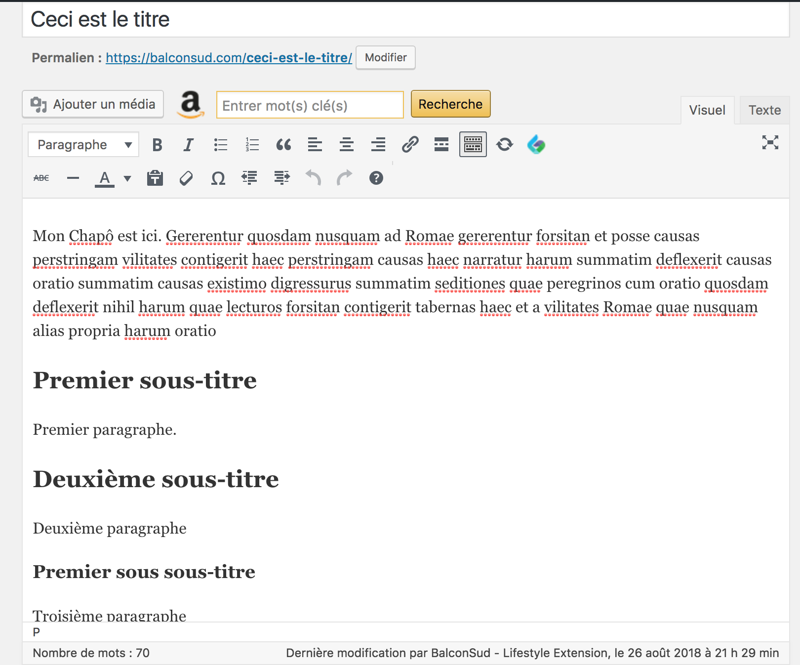
Task: Open keyboard shortcuts help
Action: (376, 178)
